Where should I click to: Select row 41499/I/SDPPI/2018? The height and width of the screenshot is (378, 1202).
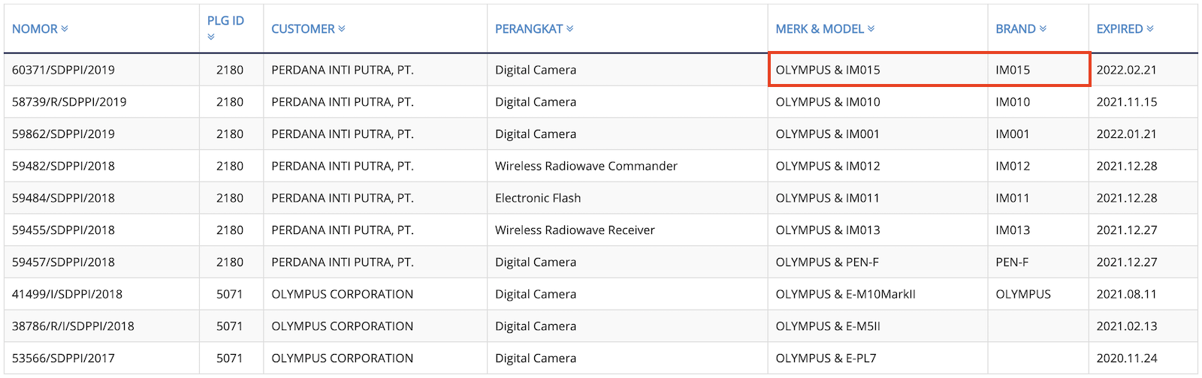(601, 294)
